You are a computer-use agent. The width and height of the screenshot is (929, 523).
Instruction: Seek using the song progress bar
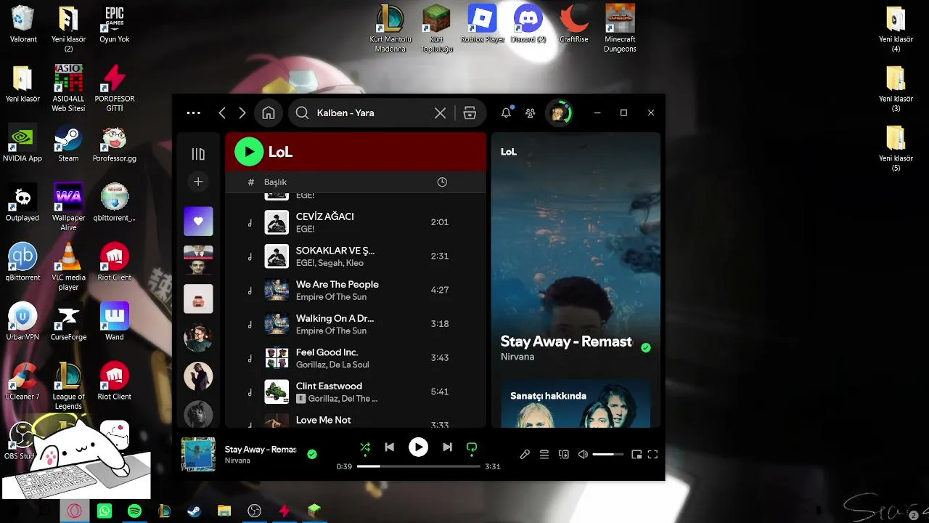click(419, 466)
